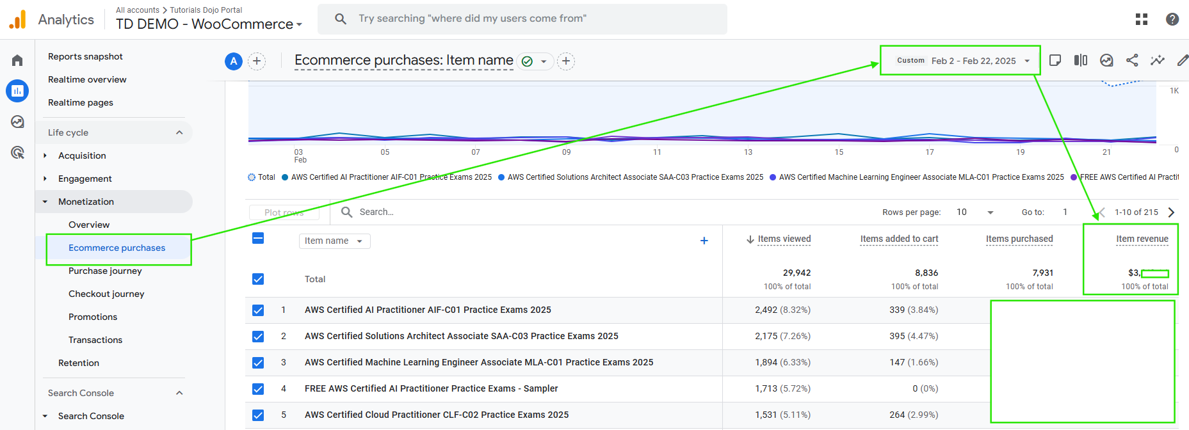
Task: Open Realtime overview
Action: (87, 79)
